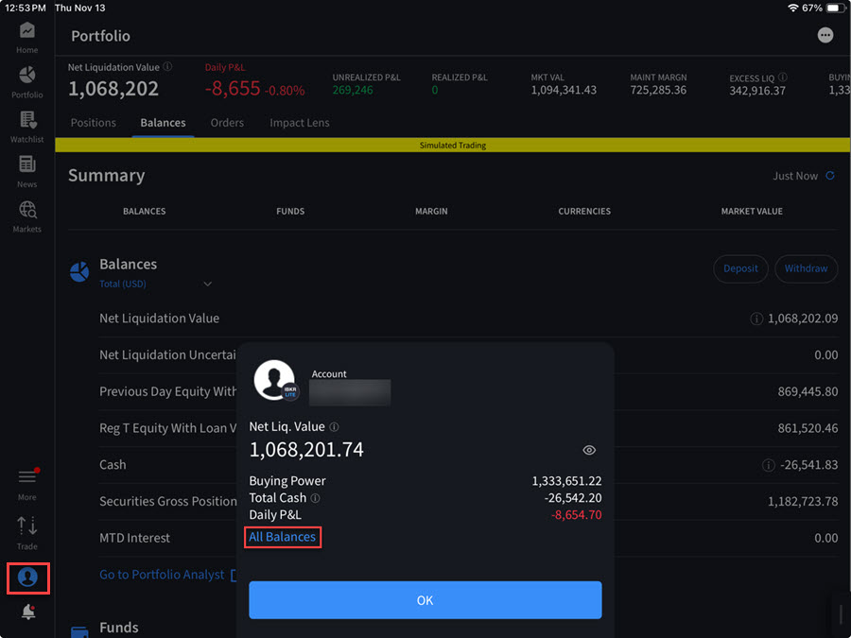Click the Net Liquidation Value row label
This screenshot has height=638, width=851.
click(159, 319)
